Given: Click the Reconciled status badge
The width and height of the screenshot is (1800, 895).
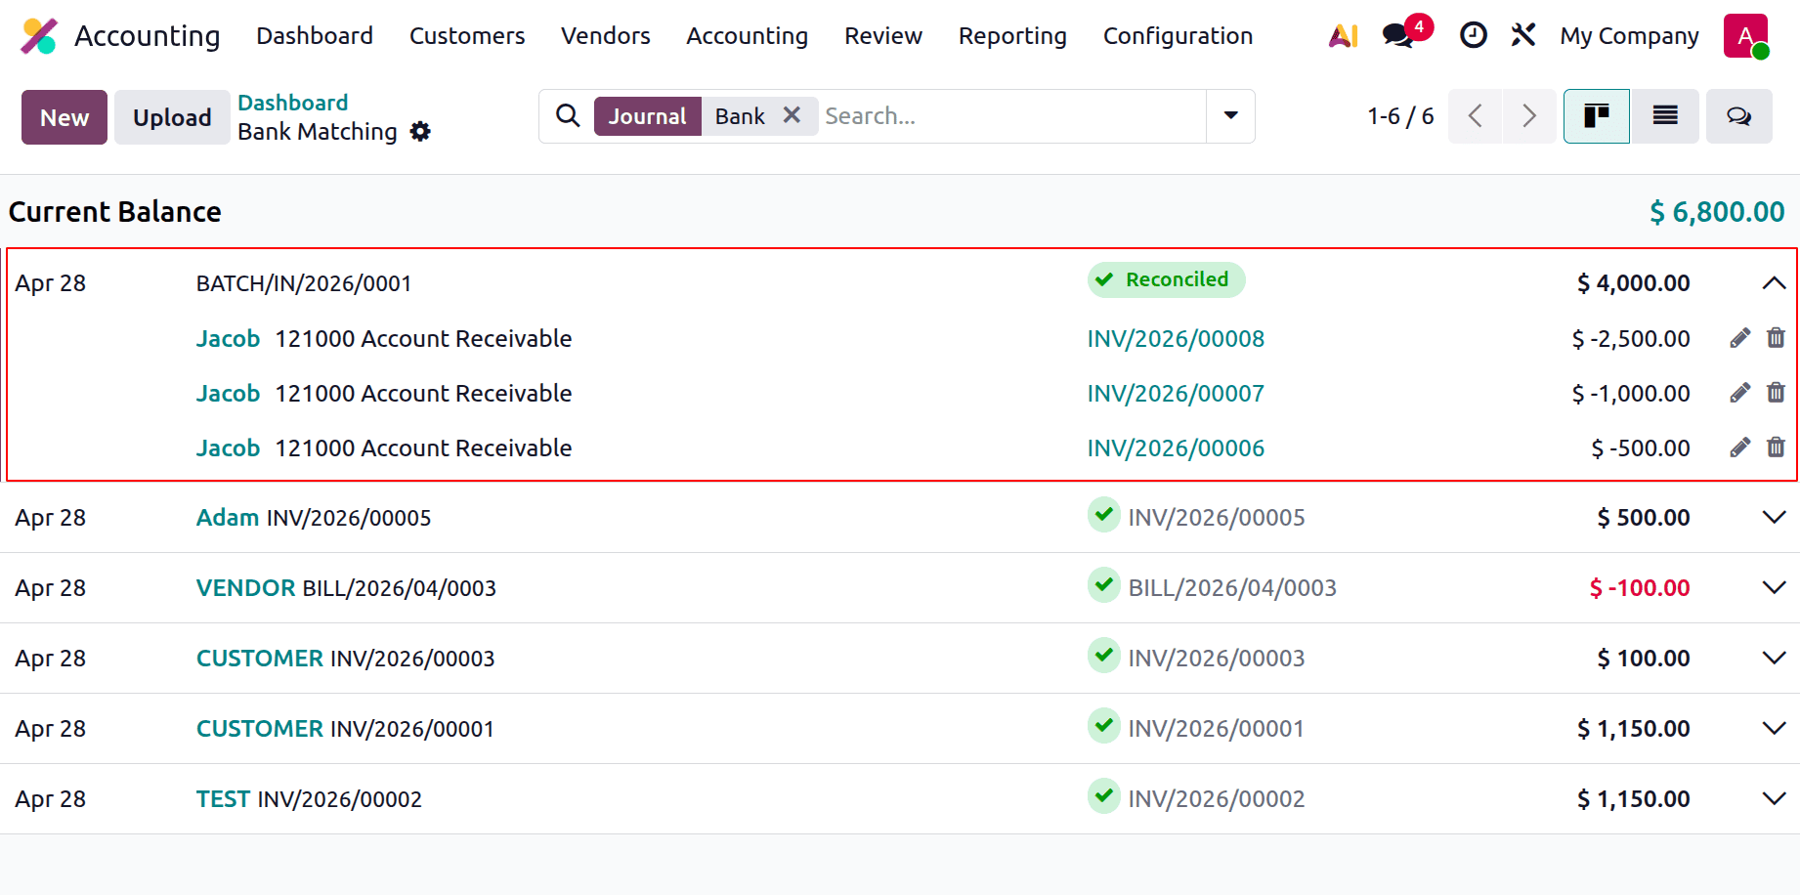Looking at the screenshot, I should [1166, 279].
